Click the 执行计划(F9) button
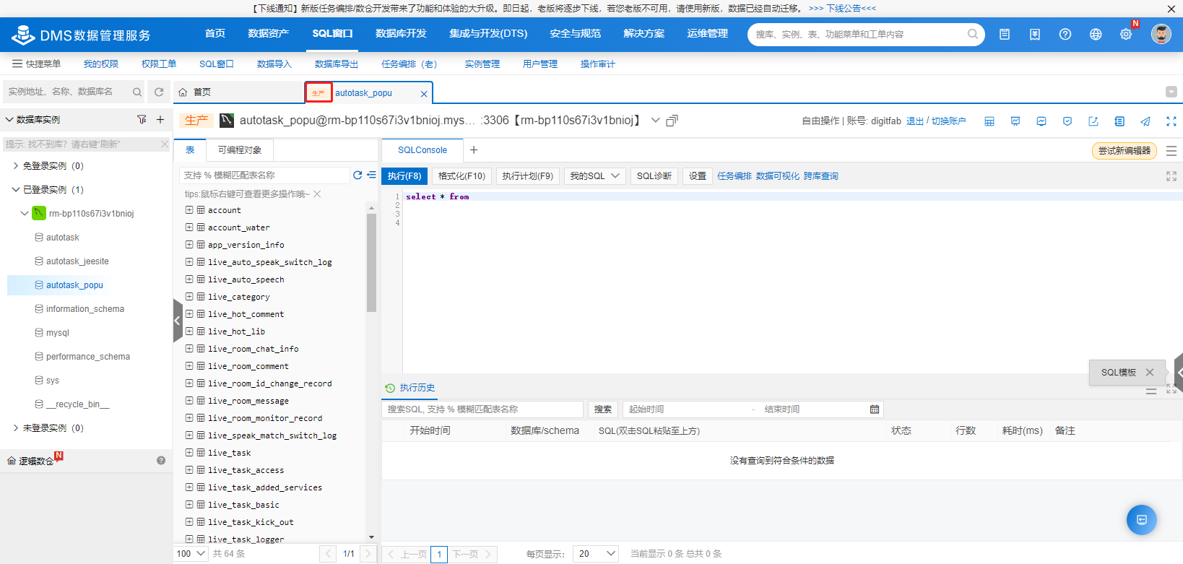The height and width of the screenshot is (564, 1183). 528,176
